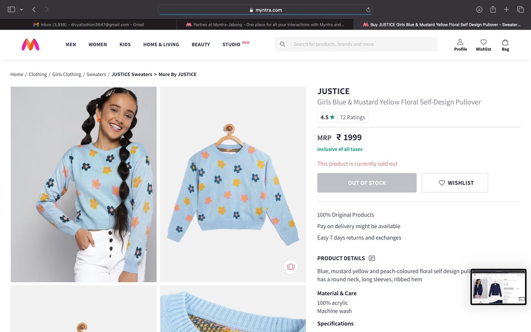Image resolution: width=531 pixels, height=332 pixels.
Task: Open Girls Clothing breadcrumb link
Action: point(67,74)
